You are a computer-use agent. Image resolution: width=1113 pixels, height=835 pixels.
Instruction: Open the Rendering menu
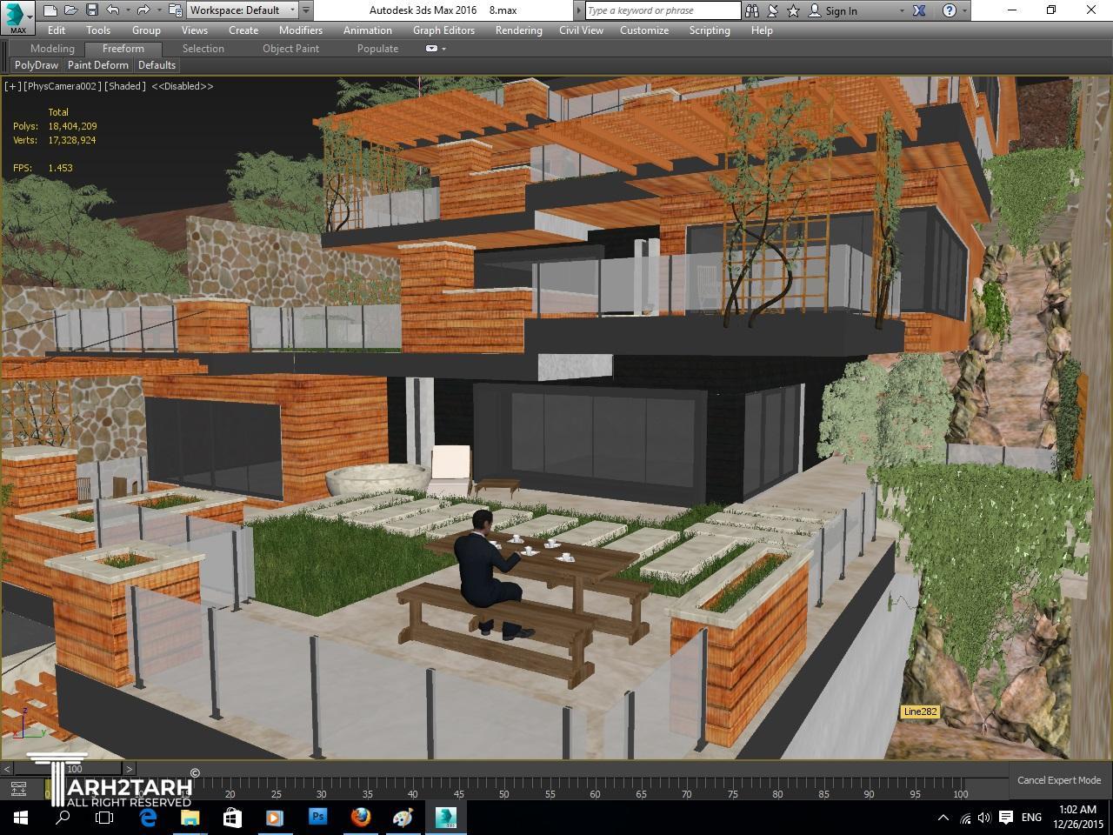tap(518, 30)
